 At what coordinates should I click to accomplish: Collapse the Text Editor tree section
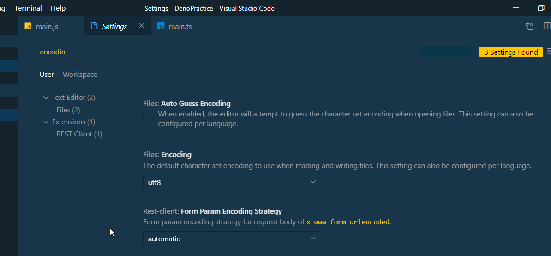click(46, 98)
